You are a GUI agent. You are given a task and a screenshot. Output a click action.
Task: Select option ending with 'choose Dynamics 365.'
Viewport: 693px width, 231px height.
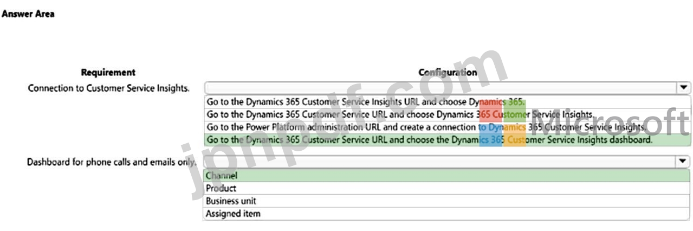[x=366, y=101]
